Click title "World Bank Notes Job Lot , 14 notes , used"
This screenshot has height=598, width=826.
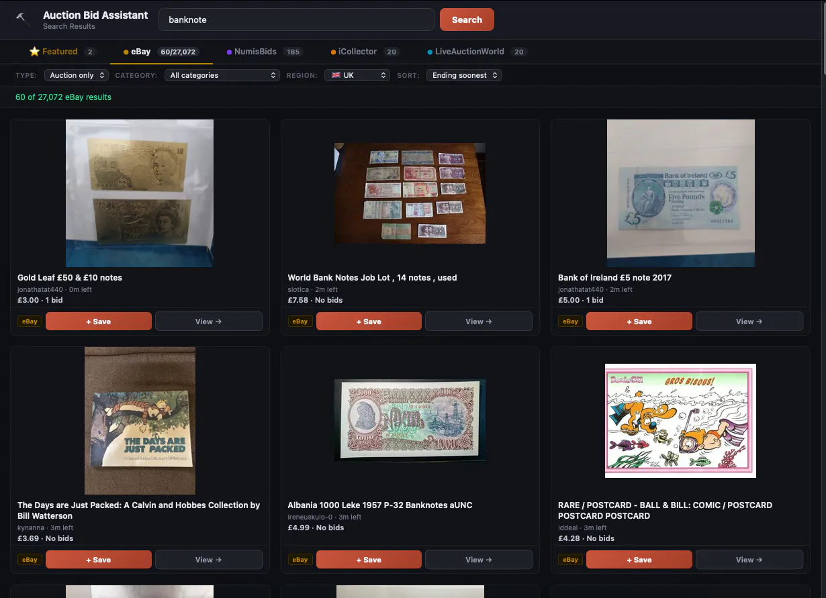(372, 278)
